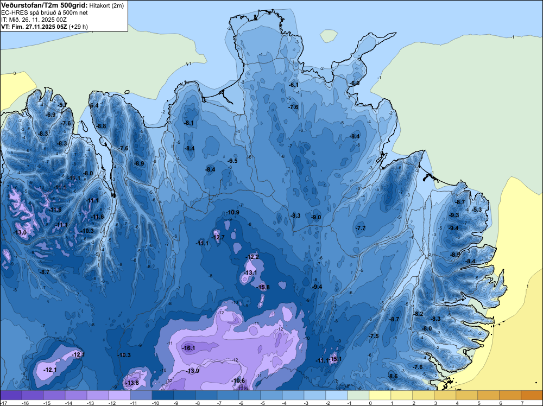This screenshot has width=543, height=406.
Task: Click the -13.9 temperature value
Action: point(193,371)
